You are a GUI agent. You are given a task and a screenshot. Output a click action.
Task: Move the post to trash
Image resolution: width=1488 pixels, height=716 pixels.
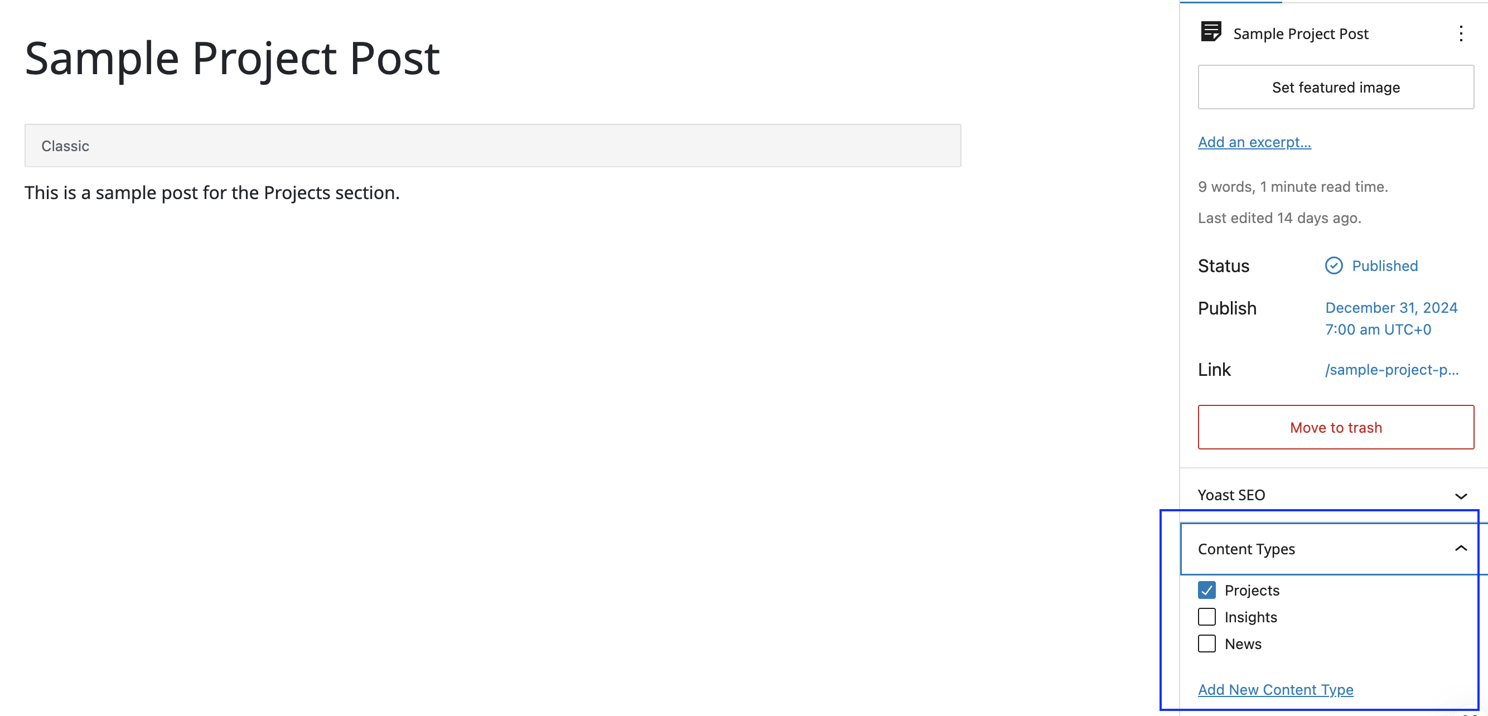point(1336,427)
